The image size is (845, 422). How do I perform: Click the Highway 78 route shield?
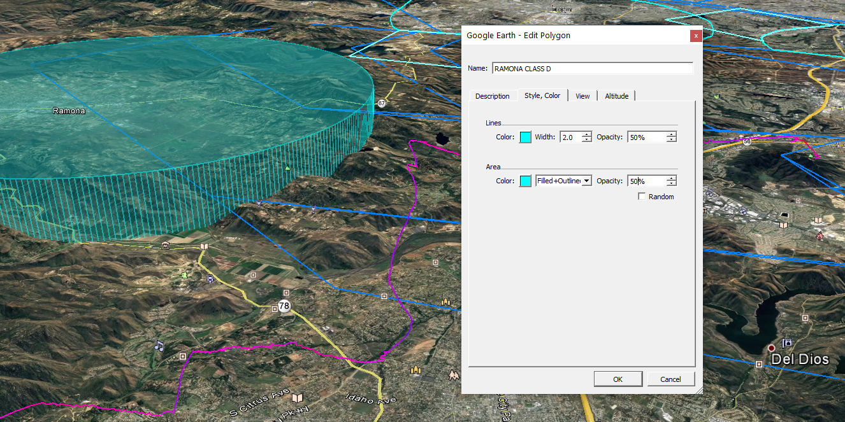[x=284, y=306]
